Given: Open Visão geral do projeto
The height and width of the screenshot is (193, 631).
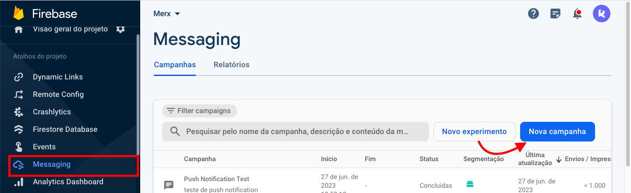Looking at the screenshot, I should point(70,29).
